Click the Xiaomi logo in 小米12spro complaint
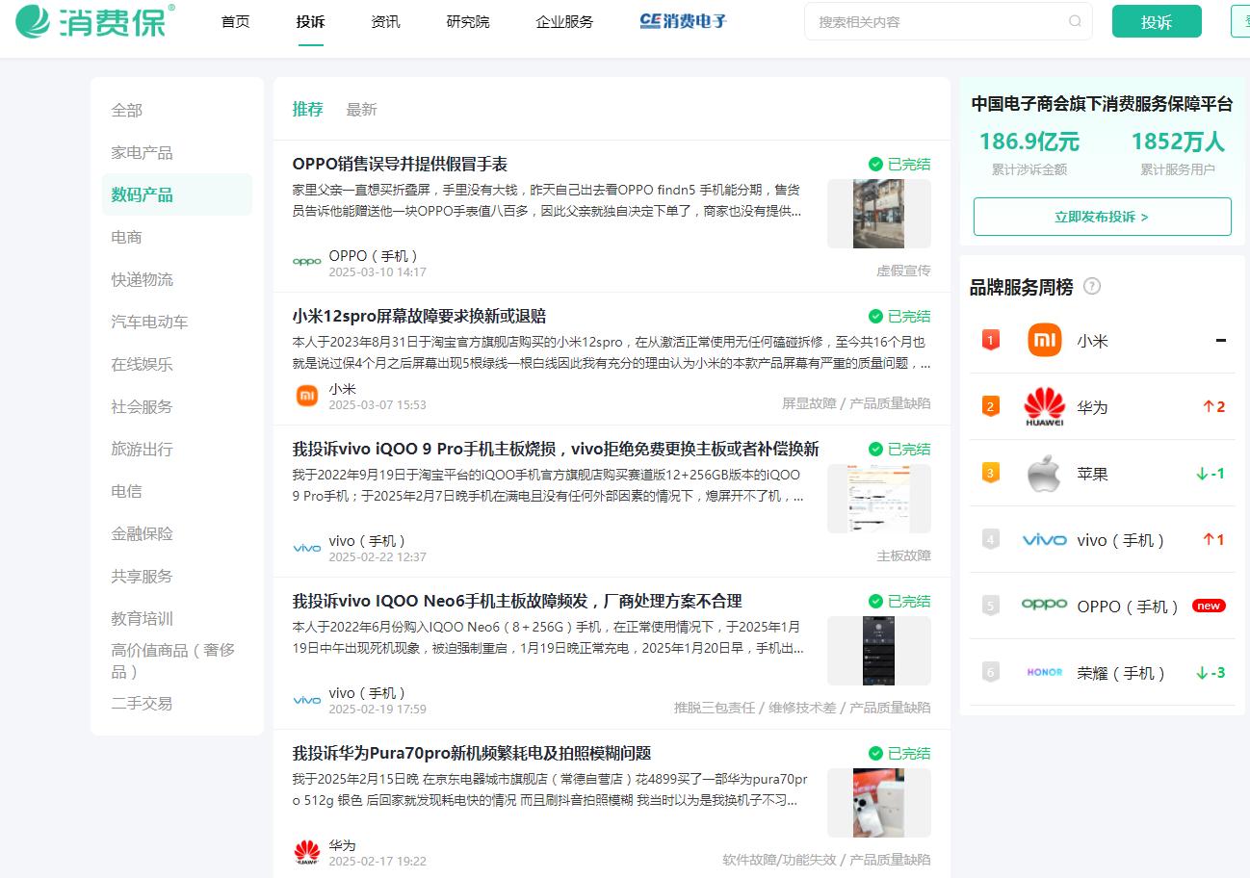Screen dimensions: 1250x878 [306, 395]
